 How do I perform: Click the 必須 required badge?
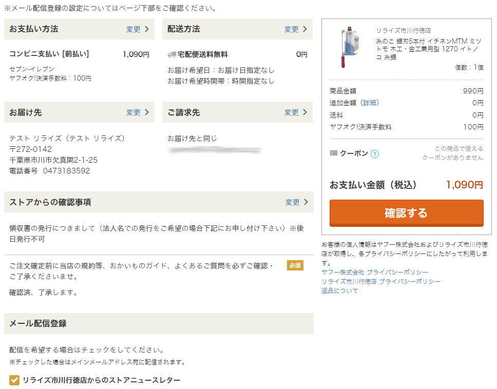(295, 265)
